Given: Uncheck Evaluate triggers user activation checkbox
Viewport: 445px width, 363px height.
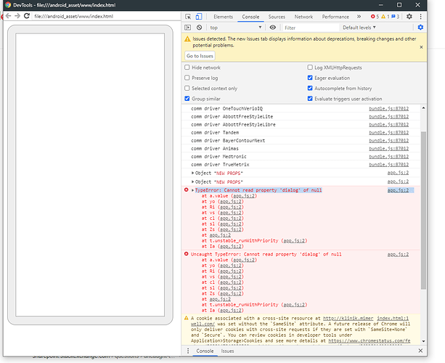Looking at the screenshot, I should point(310,99).
